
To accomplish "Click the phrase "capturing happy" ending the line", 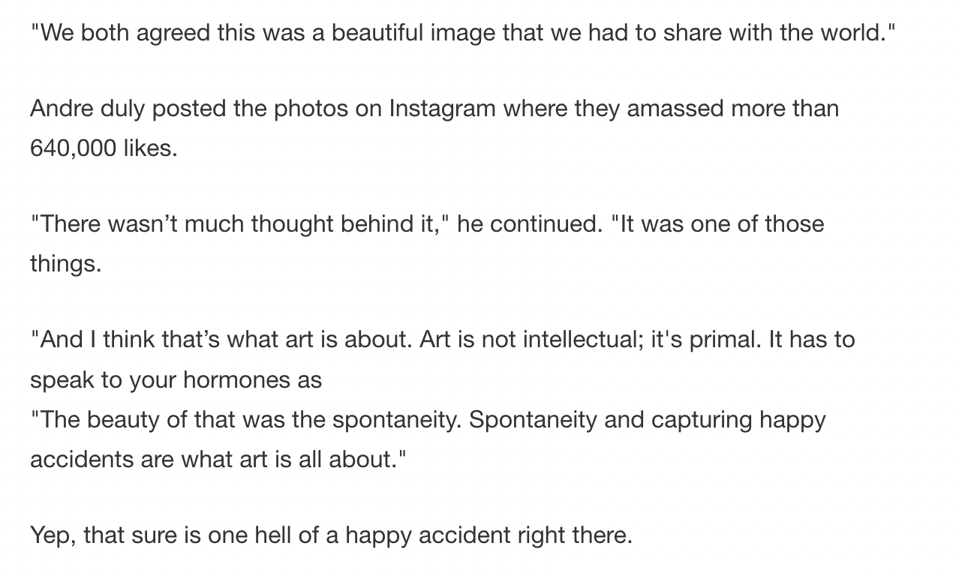I will coord(738,419).
